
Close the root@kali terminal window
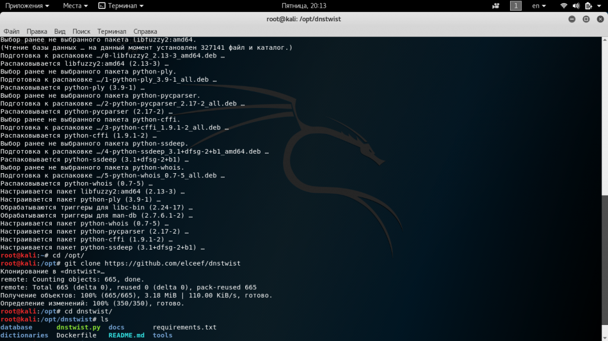coord(599,19)
